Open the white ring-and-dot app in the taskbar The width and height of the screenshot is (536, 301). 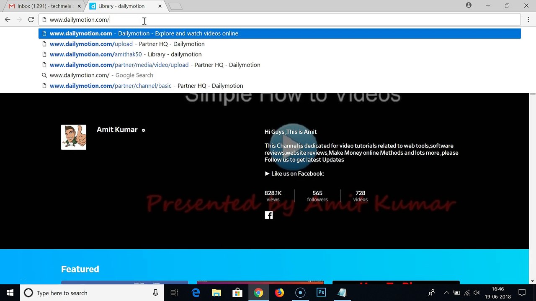tap(300, 293)
